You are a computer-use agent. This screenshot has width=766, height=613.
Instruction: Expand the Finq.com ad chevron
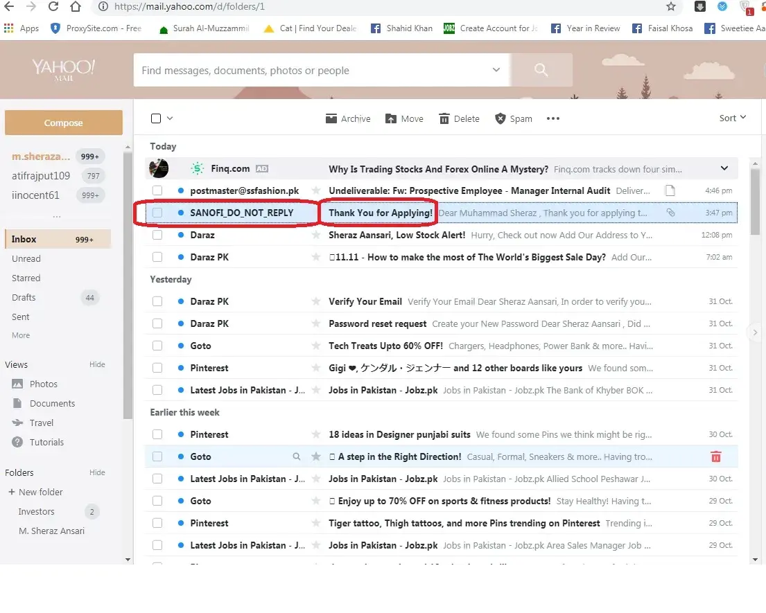[x=724, y=168]
